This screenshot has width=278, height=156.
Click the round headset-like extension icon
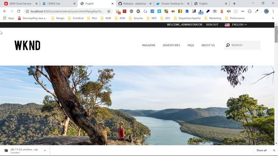pos(249,11)
